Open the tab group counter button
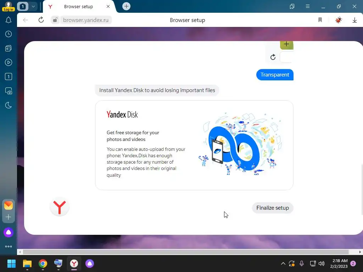 (x=23, y=6)
